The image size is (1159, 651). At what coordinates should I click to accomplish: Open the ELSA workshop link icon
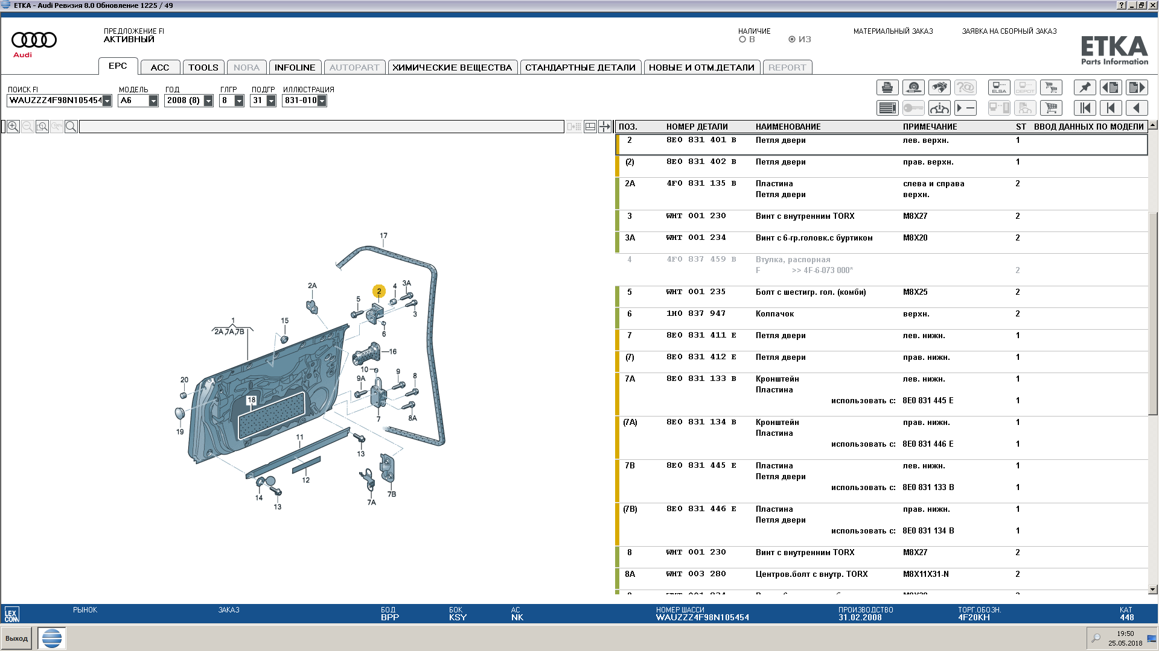(999, 88)
